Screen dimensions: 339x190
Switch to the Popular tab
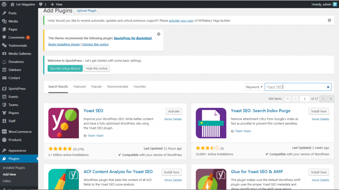coord(97,87)
